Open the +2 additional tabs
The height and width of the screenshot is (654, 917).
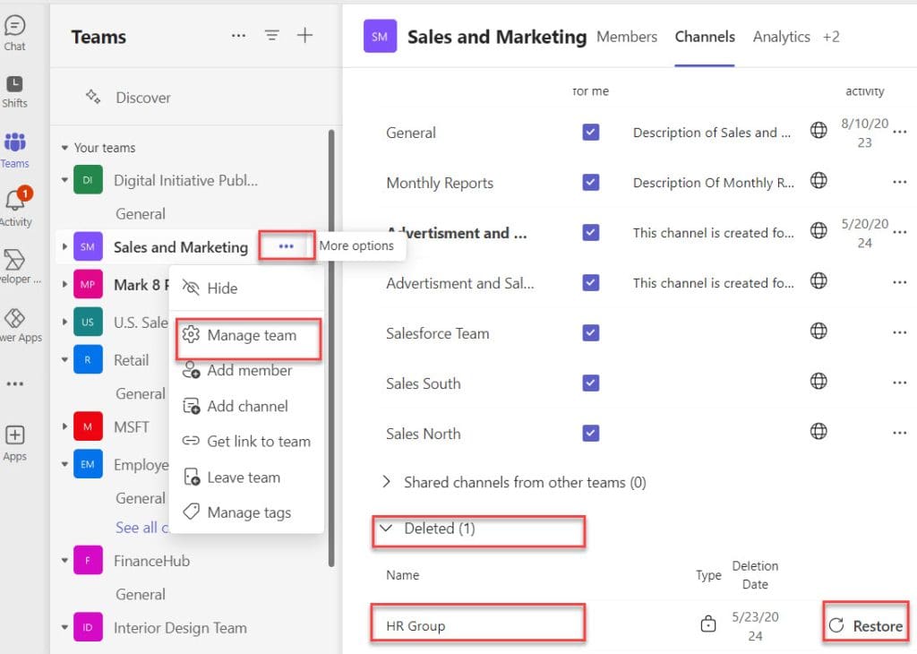click(x=831, y=37)
